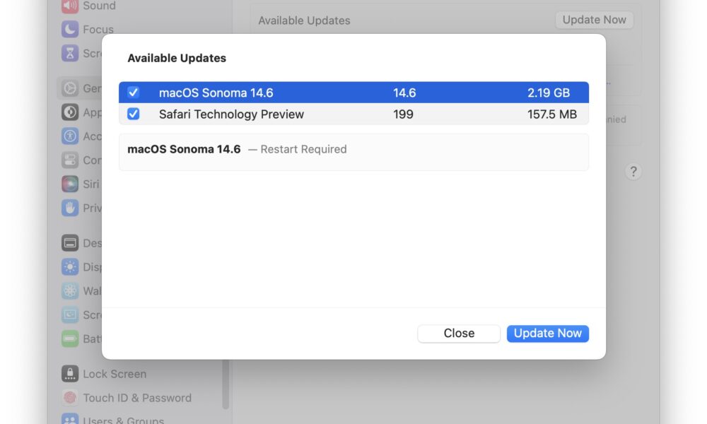Select the Focus moon icon

tap(70, 29)
